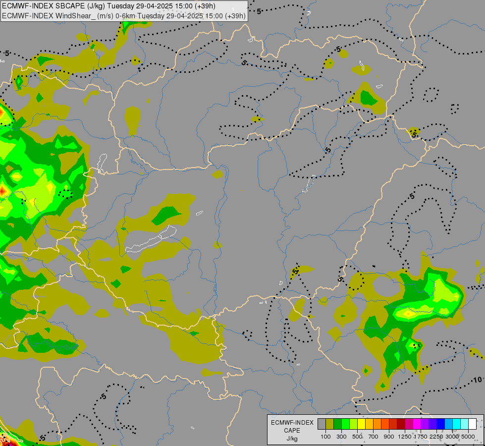485x446 pixels.
Task: Click the legend unit text J/kg
Action: click(292, 439)
